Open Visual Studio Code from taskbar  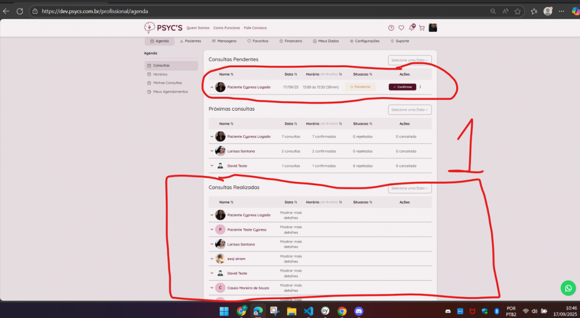pyautogui.click(x=308, y=311)
